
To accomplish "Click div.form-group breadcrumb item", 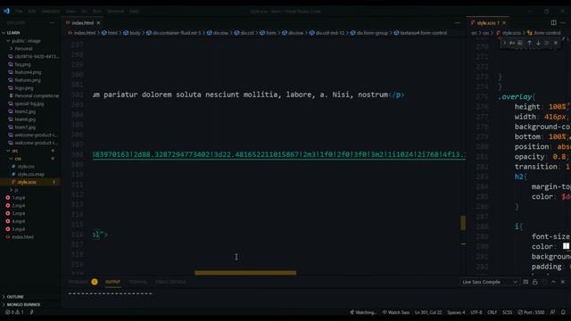I will [372, 33].
